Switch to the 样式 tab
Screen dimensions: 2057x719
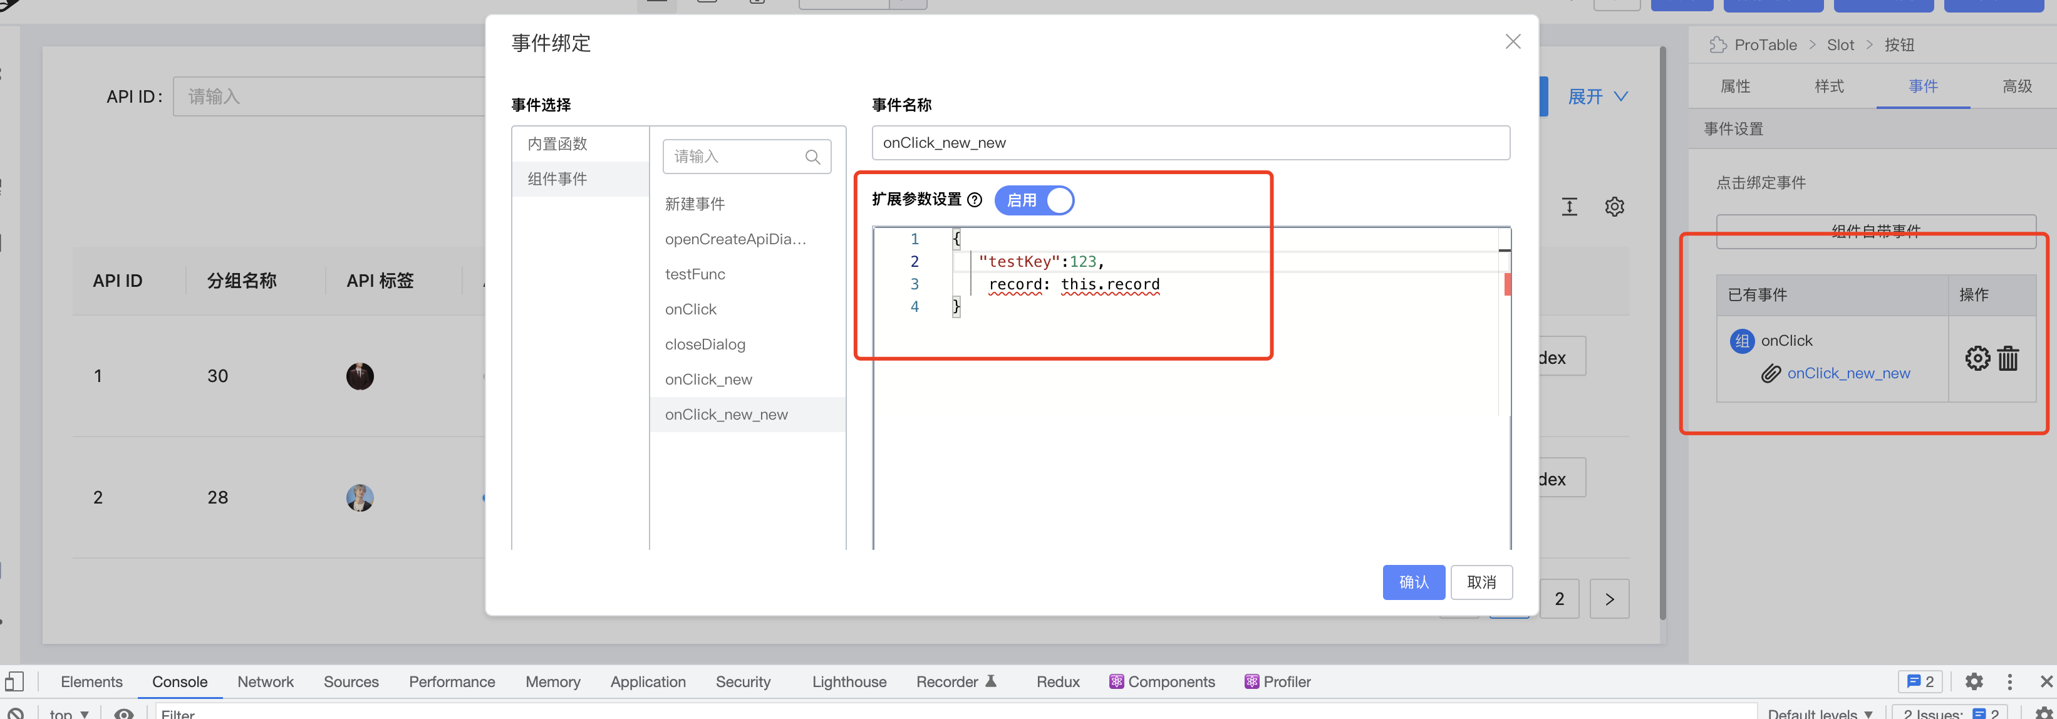(x=1828, y=86)
